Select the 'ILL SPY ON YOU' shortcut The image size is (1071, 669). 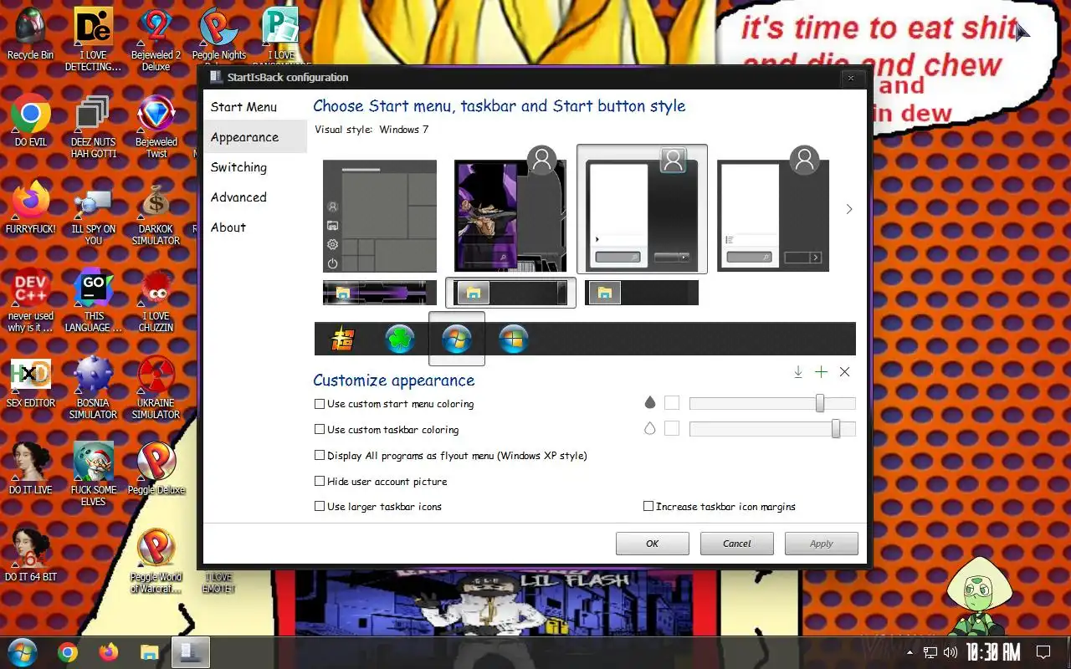[x=93, y=214]
